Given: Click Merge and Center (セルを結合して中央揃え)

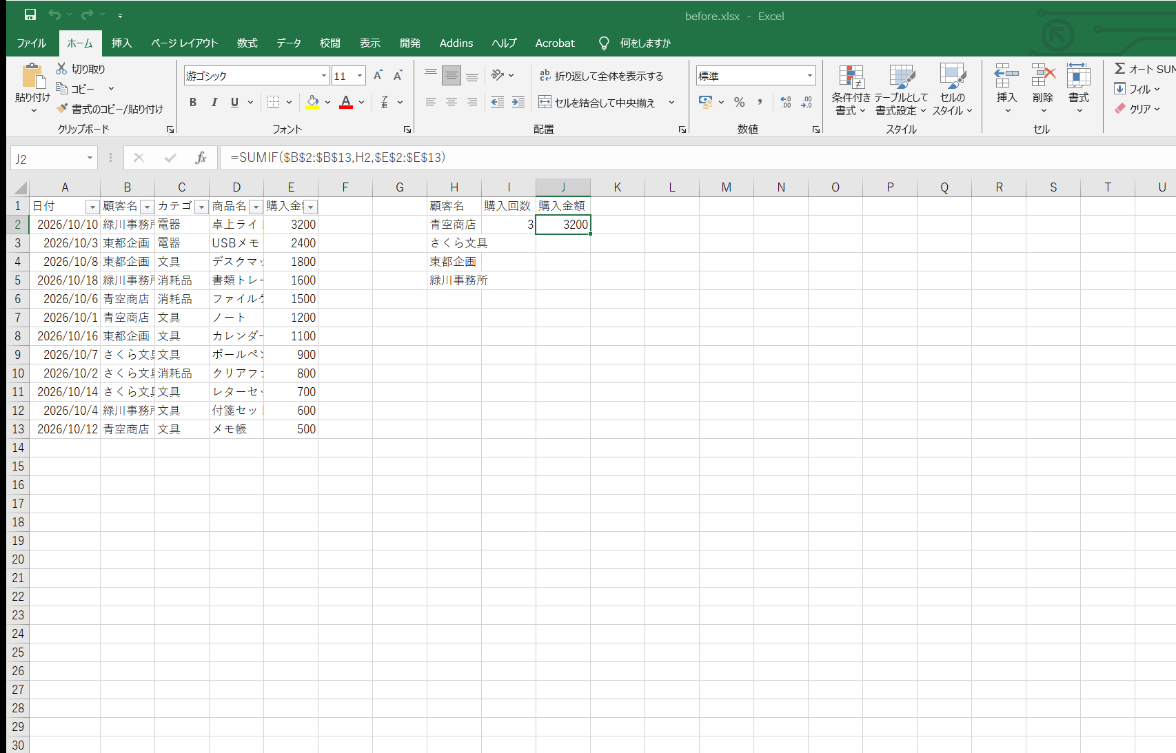Looking at the screenshot, I should (x=597, y=103).
